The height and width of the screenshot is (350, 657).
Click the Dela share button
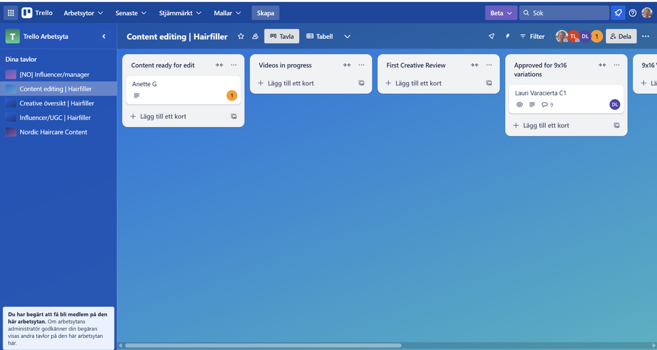621,36
